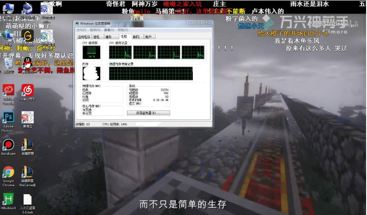Open the HBuilderX desktop shortcut

pos(9,199)
